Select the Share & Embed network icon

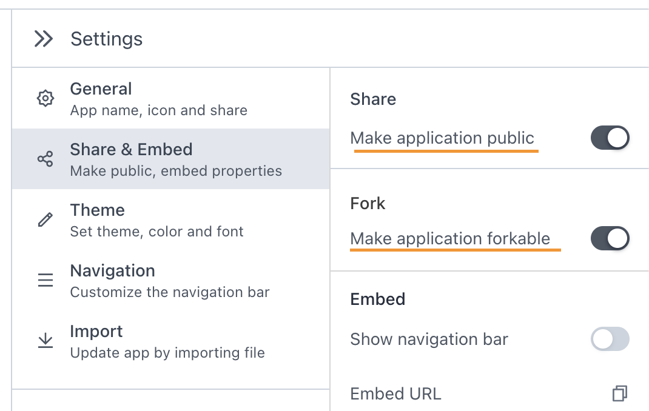[x=45, y=158]
